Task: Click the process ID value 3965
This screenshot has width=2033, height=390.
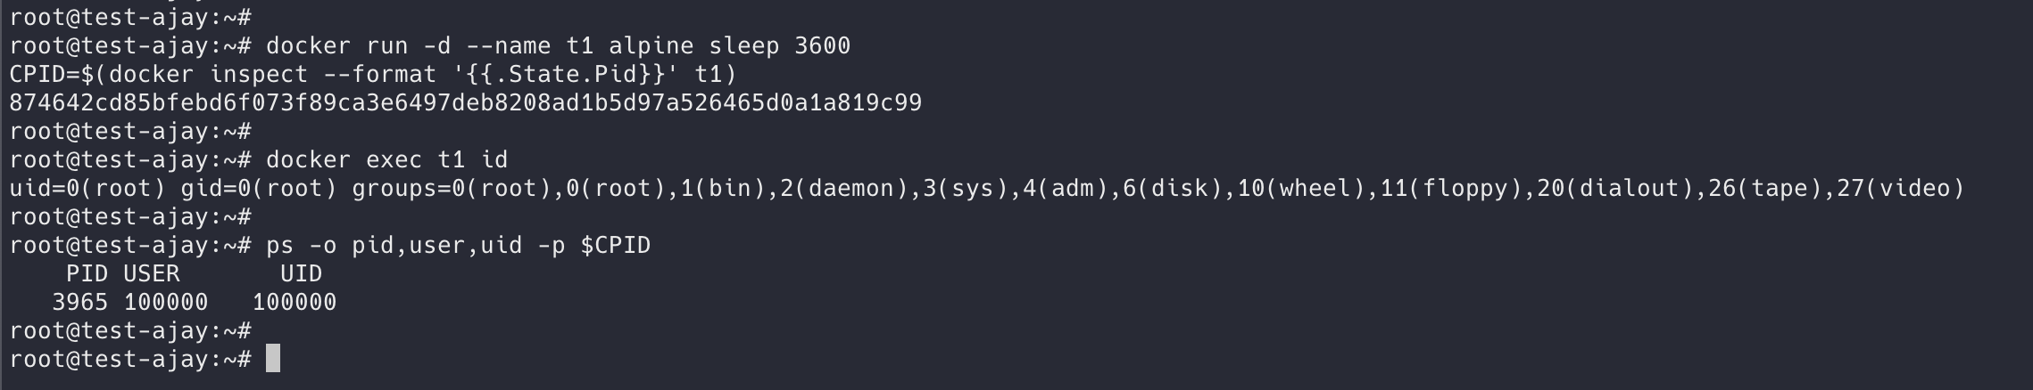Action: click(x=79, y=302)
